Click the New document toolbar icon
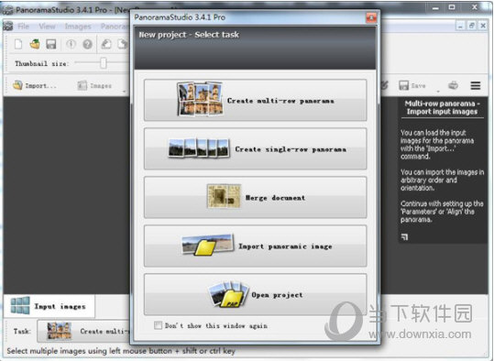 click(18, 44)
